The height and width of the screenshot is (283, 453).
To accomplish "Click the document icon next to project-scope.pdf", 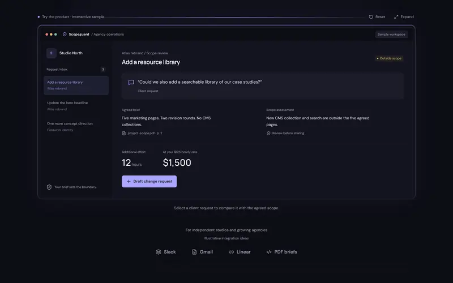I will click(x=123, y=133).
